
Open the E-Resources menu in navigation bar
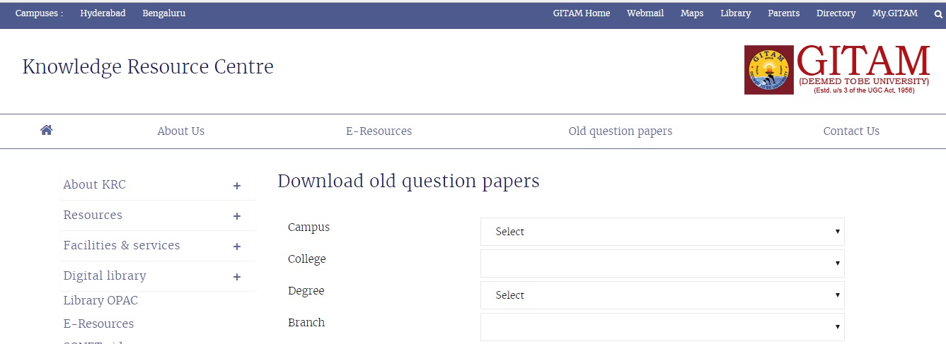point(379,131)
